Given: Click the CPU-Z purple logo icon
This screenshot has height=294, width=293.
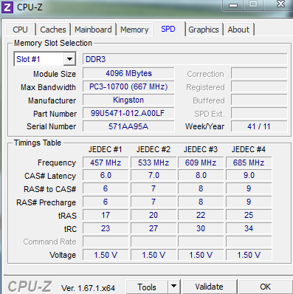Looking at the screenshot, I should coord(7,7).
